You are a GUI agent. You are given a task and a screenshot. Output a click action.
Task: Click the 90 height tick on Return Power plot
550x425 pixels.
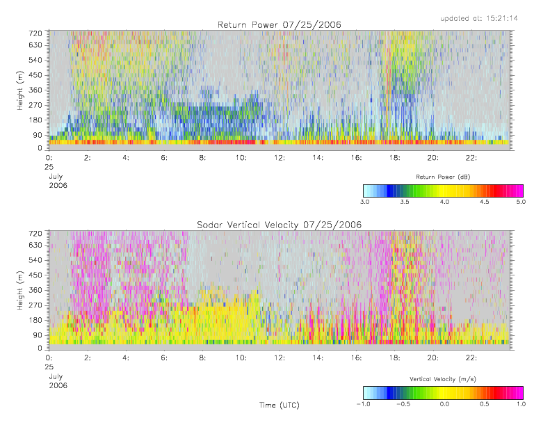pyautogui.click(x=37, y=135)
